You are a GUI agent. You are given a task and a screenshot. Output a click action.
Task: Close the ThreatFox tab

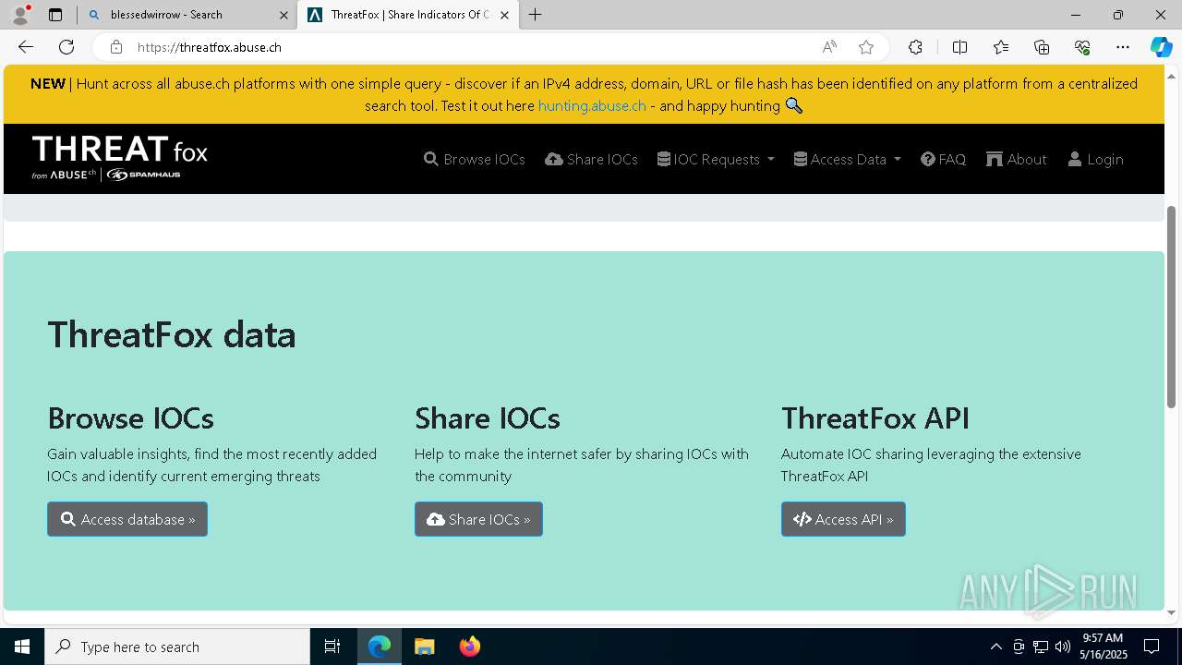click(505, 15)
